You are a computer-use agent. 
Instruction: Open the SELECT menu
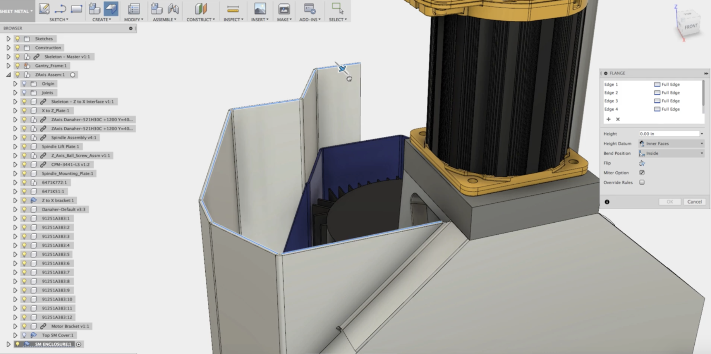338,20
